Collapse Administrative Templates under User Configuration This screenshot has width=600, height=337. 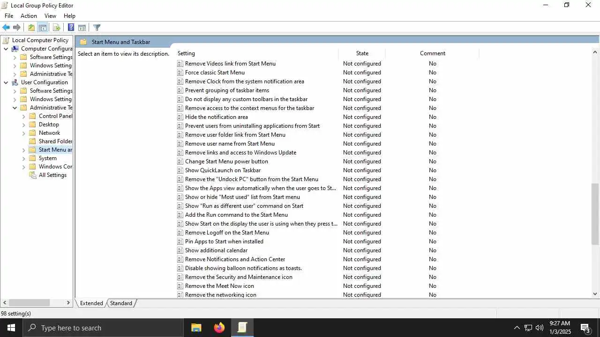point(15,108)
